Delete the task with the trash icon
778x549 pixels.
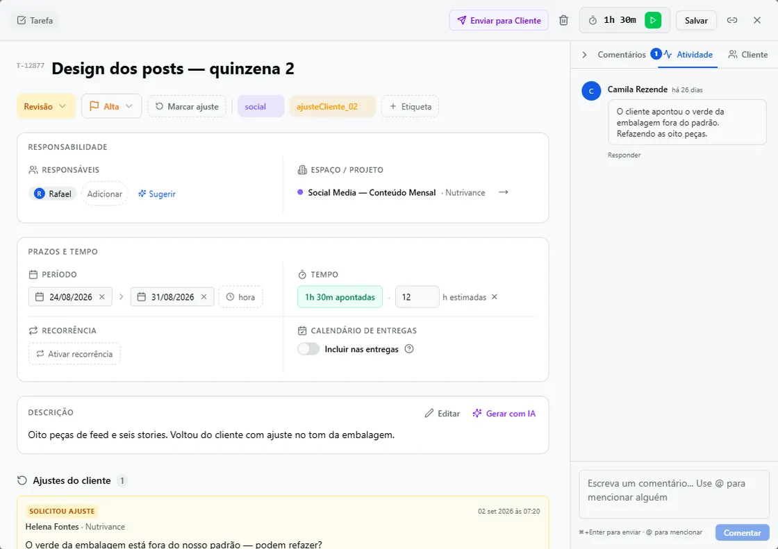point(563,20)
